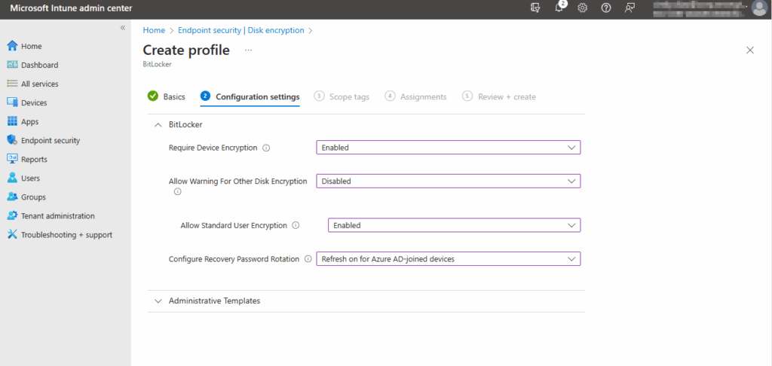The width and height of the screenshot is (772, 366).
Task: Open Allow Warning For Other Disk Encryption dropdown
Action: 448,181
